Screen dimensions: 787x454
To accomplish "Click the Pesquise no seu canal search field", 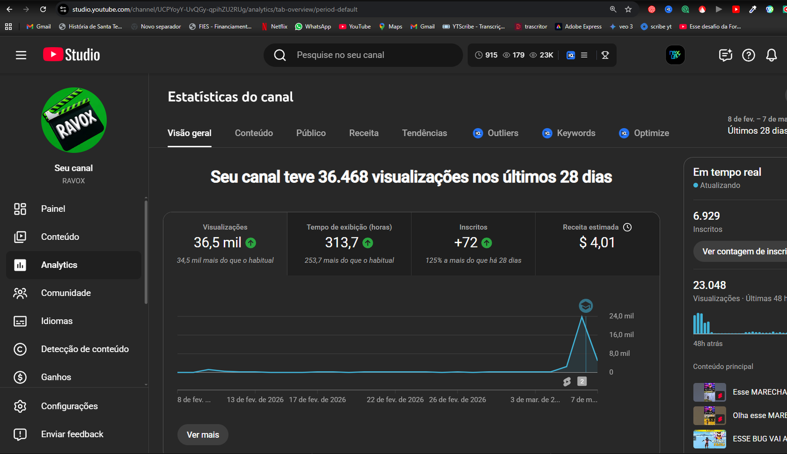I will tap(363, 55).
